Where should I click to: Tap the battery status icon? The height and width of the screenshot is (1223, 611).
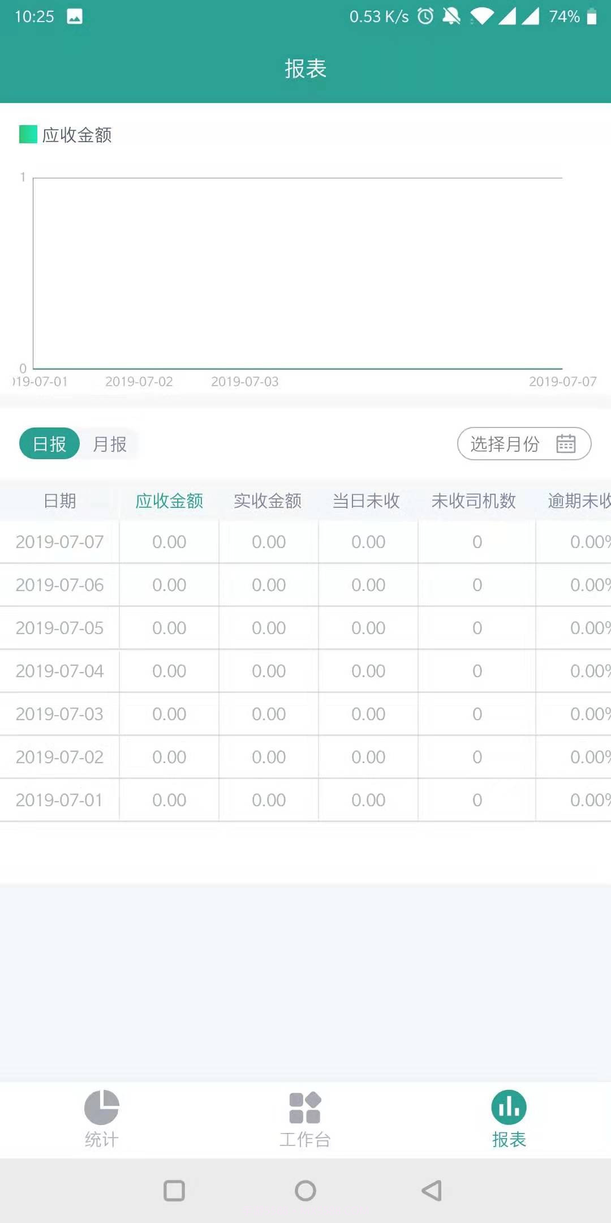[x=592, y=16]
